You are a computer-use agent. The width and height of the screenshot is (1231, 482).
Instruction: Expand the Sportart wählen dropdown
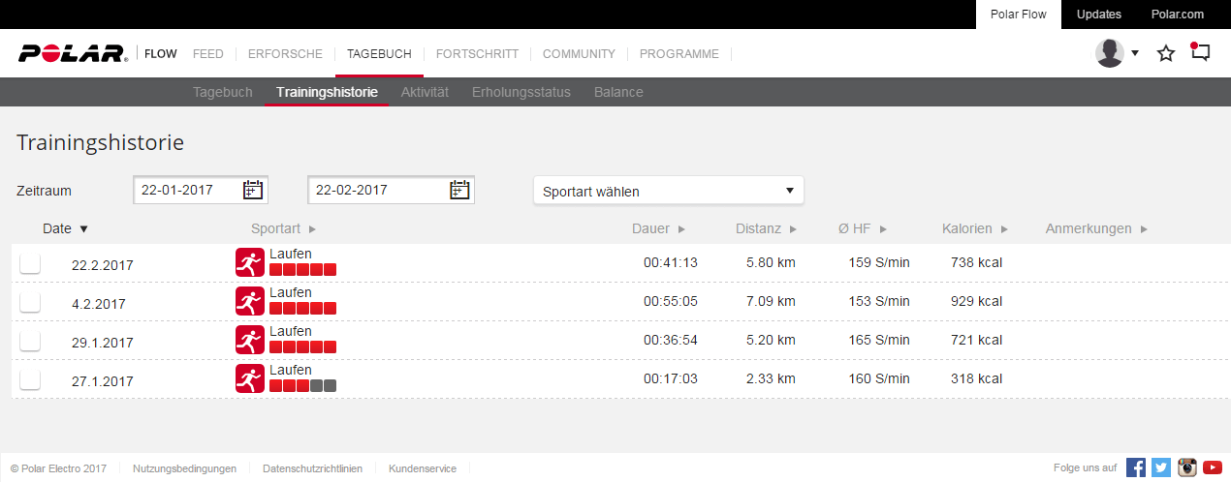pos(669,191)
